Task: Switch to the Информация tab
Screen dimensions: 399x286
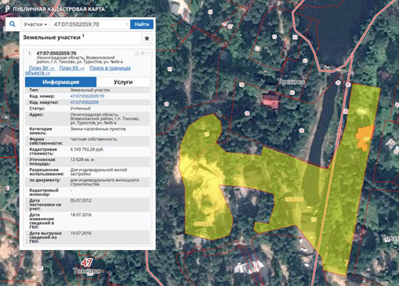Action: (x=60, y=82)
